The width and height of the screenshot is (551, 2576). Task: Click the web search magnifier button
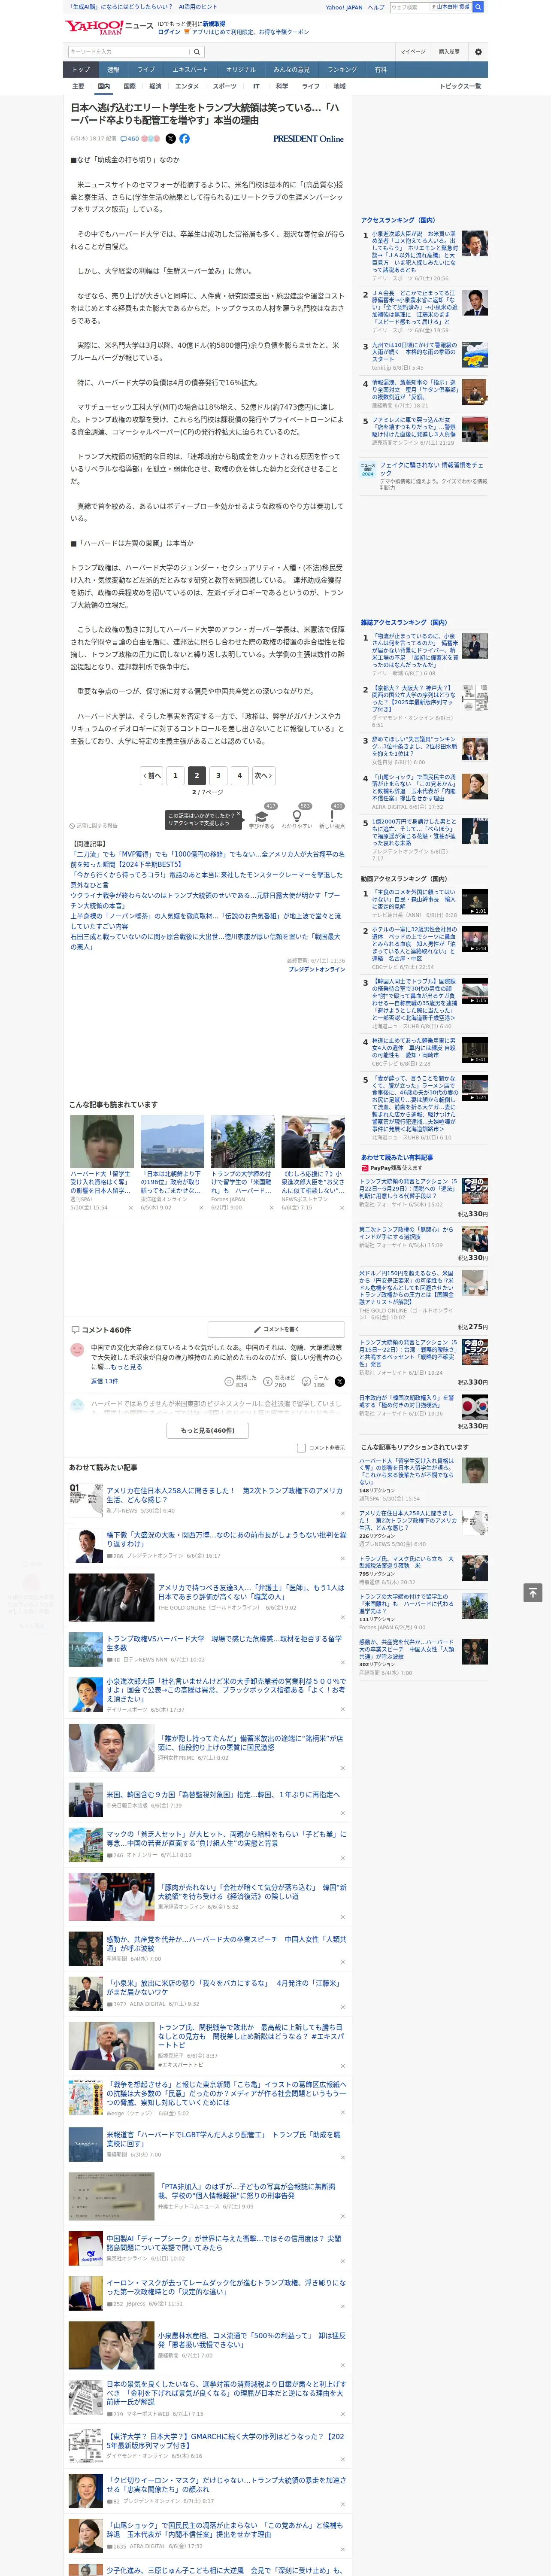click(478, 7)
